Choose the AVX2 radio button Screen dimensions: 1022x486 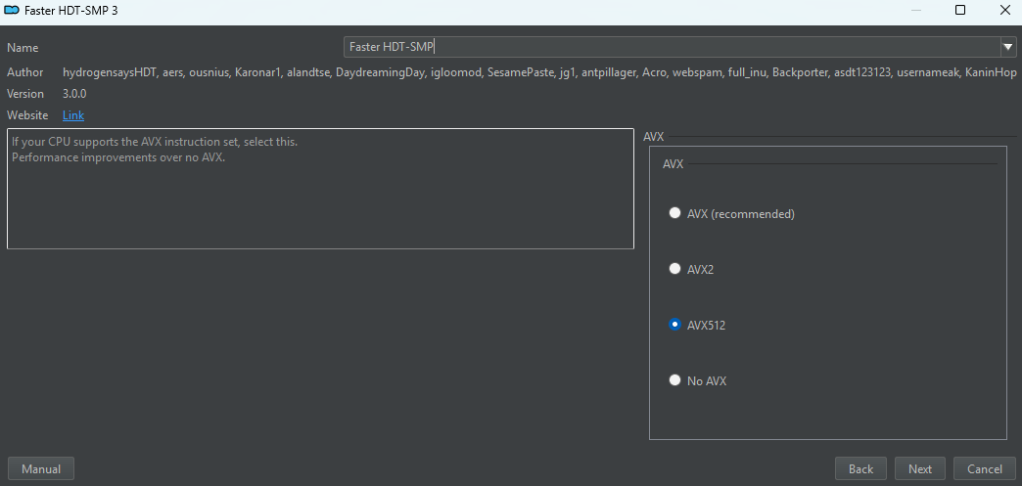point(674,269)
